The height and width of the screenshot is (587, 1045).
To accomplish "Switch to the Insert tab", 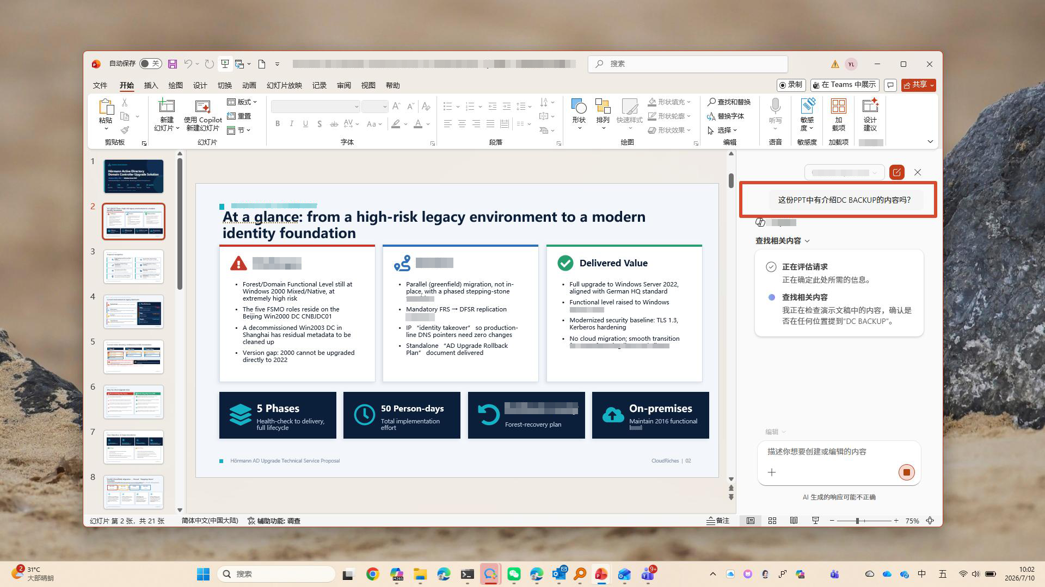I will pyautogui.click(x=151, y=85).
